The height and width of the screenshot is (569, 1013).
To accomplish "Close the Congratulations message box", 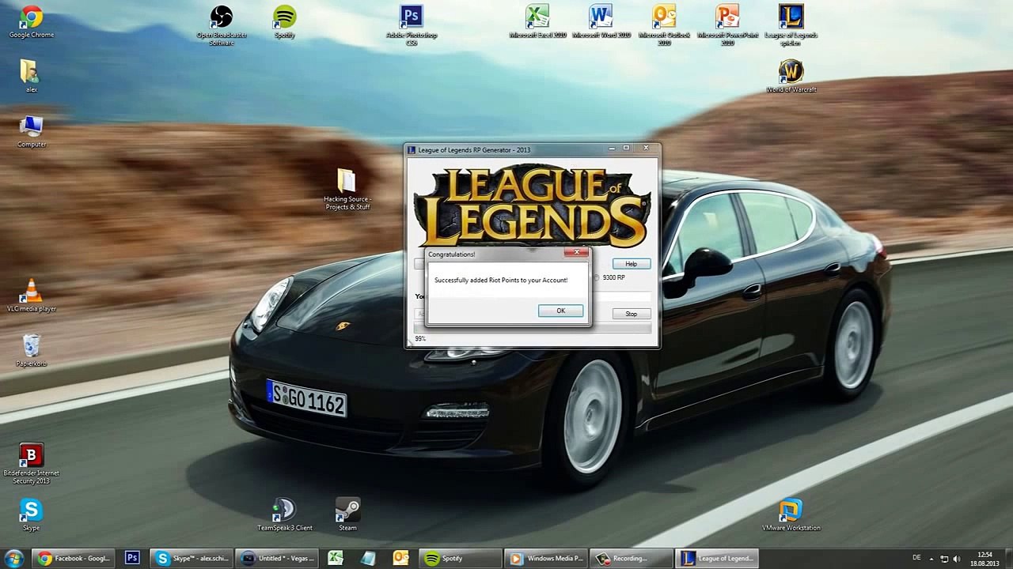I will pyautogui.click(x=576, y=253).
